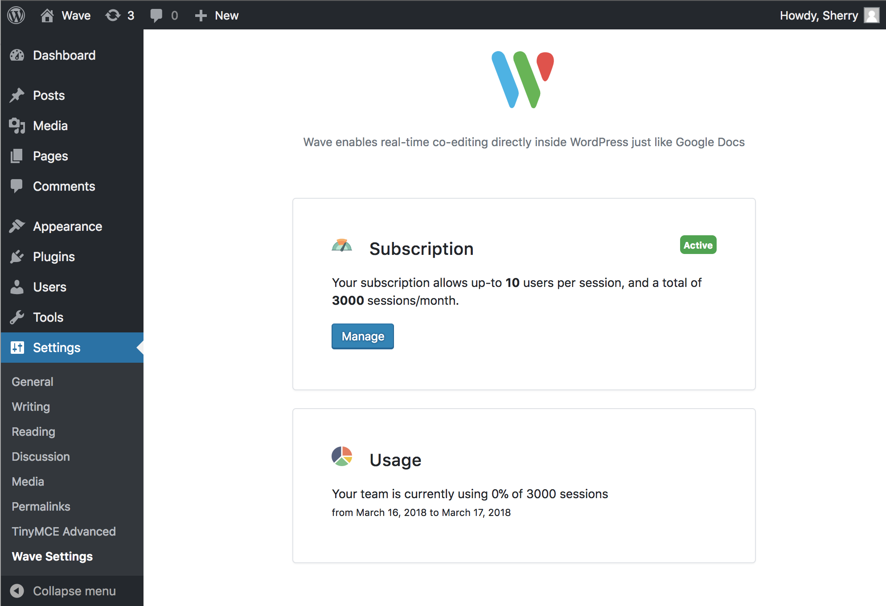The image size is (886, 606).
Task: Click the Collapse menu arrow icon
Action: [17, 591]
